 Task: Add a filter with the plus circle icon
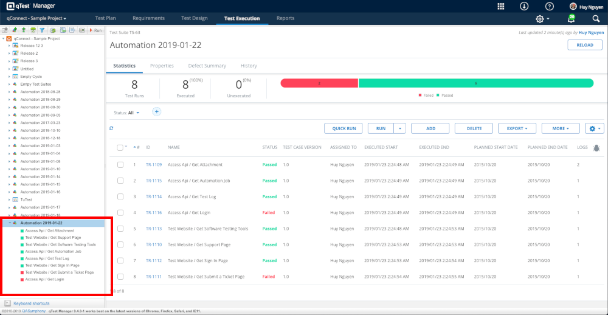(x=156, y=112)
